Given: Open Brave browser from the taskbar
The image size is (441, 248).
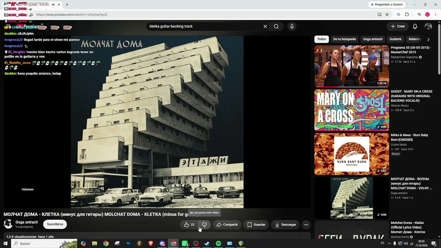Looking at the screenshot, I should coord(151,244).
